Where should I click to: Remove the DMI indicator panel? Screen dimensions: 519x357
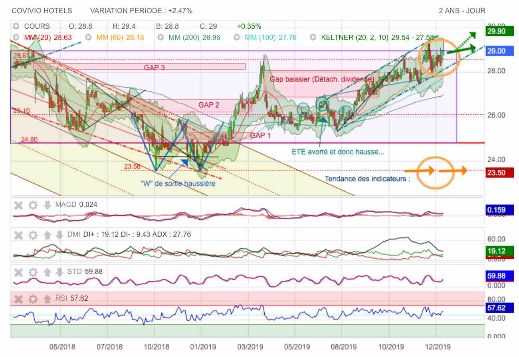(18, 235)
